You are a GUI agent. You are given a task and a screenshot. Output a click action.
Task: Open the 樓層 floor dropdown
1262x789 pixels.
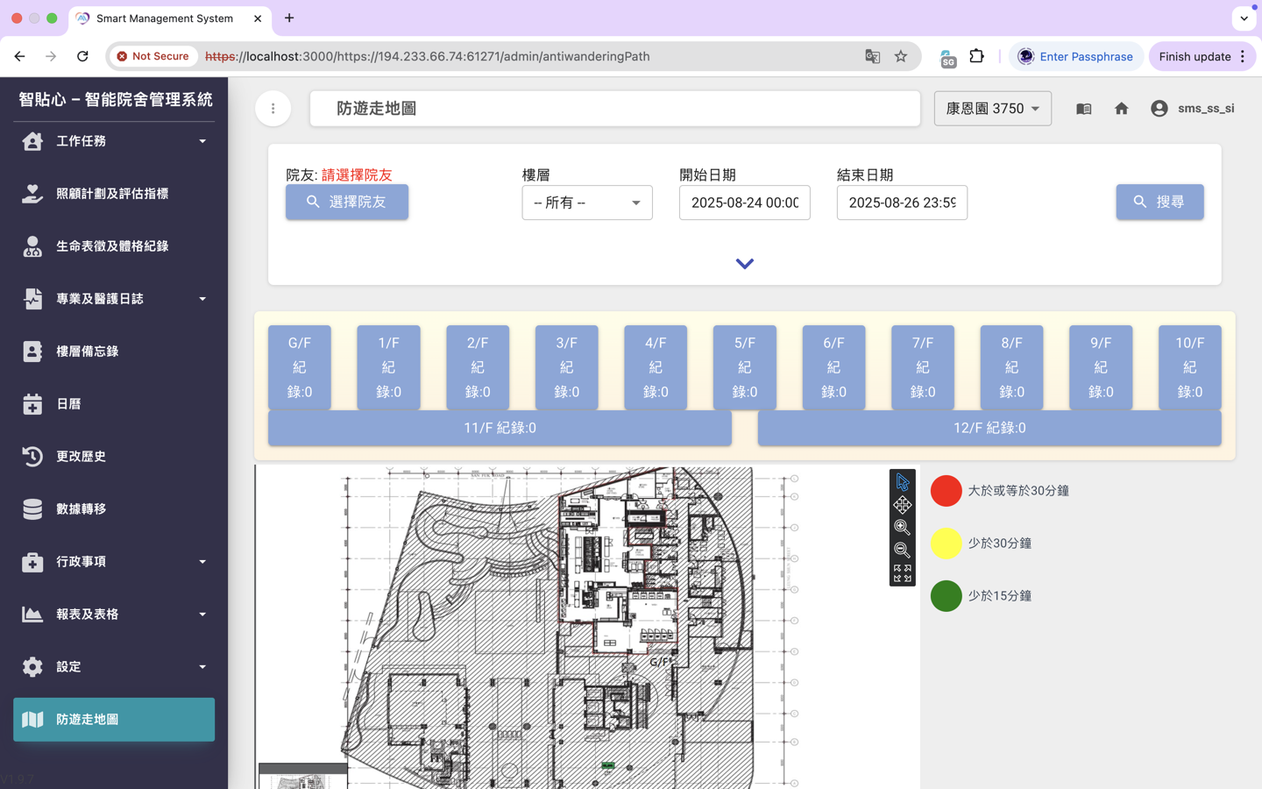(x=587, y=203)
